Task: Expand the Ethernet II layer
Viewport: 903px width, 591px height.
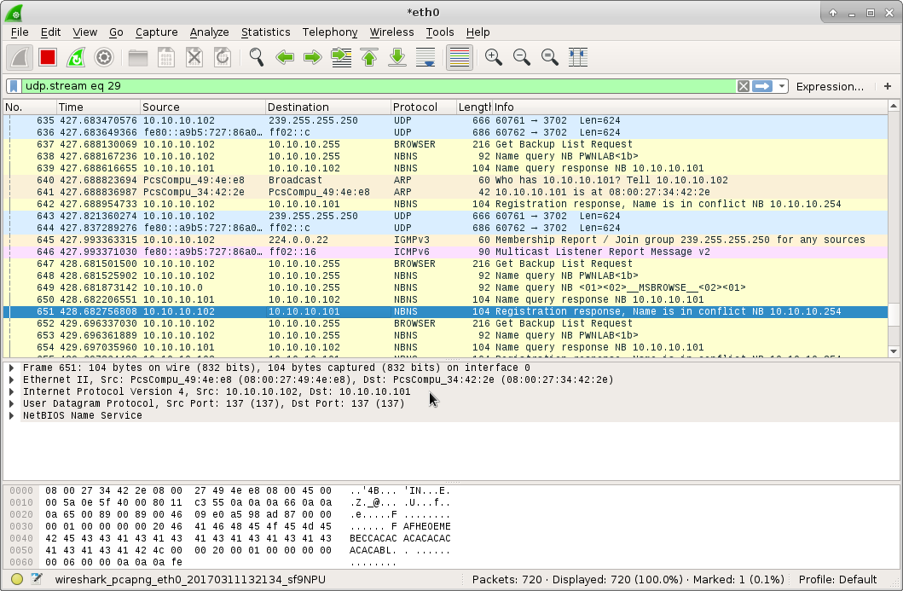Action: coord(12,380)
